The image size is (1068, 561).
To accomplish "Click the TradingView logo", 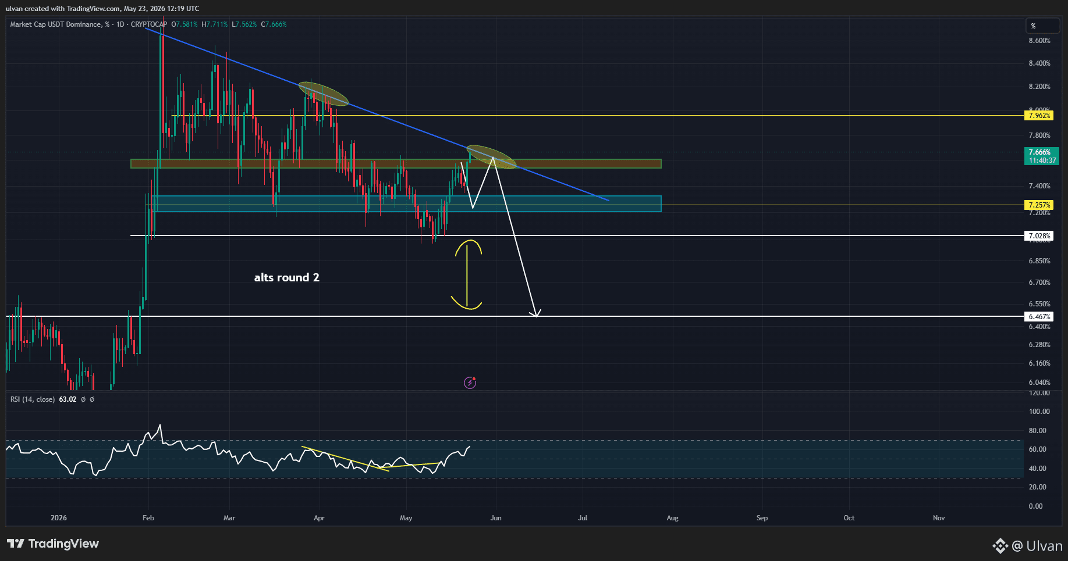I will pos(53,544).
